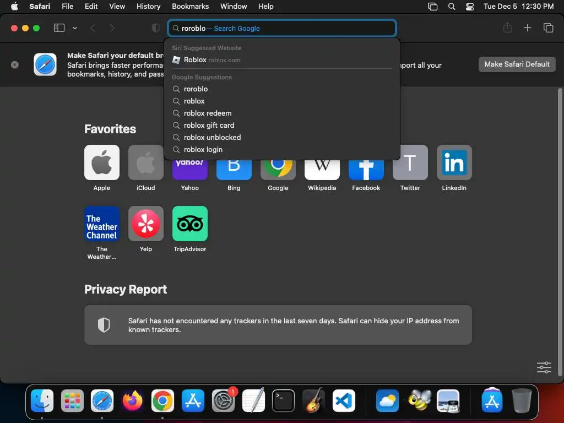Launch Terminal from the Dock
Image resolution: width=564 pixels, height=423 pixels.
coord(284,400)
